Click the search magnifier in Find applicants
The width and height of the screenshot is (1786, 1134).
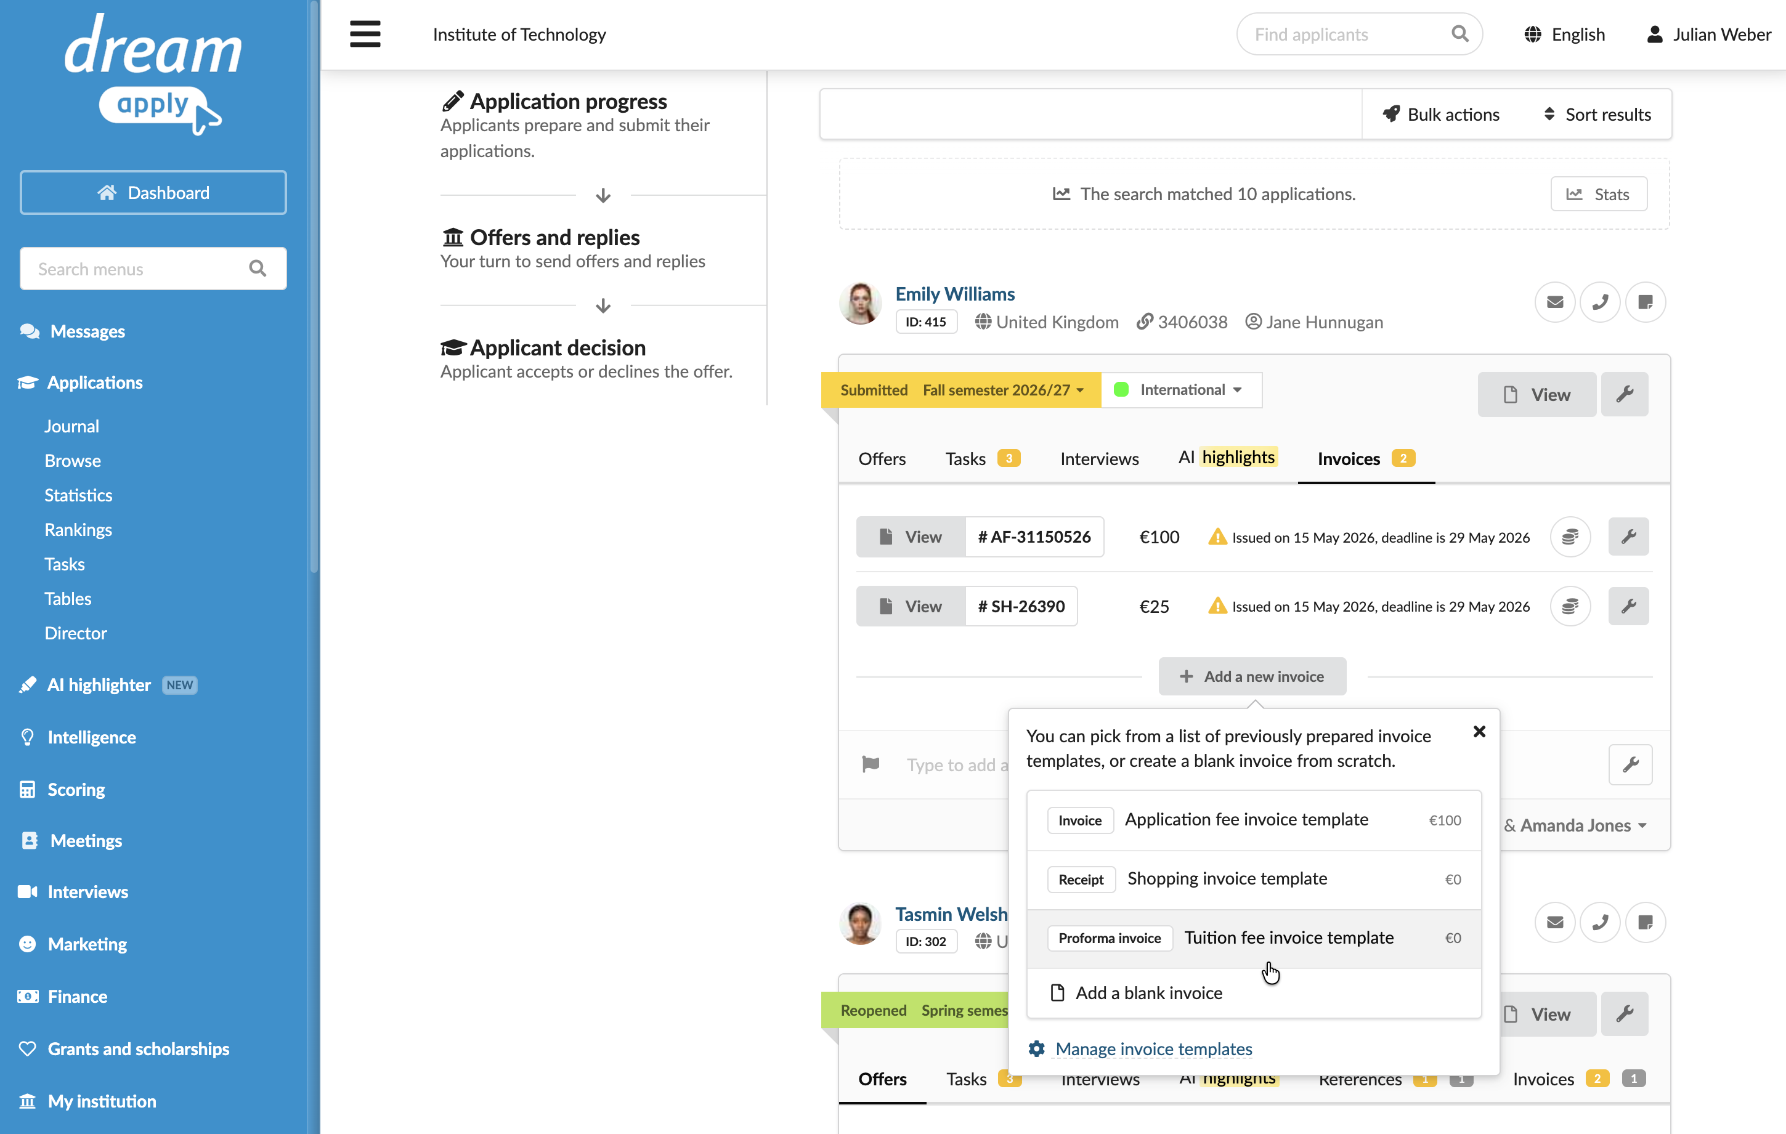(x=1459, y=34)
